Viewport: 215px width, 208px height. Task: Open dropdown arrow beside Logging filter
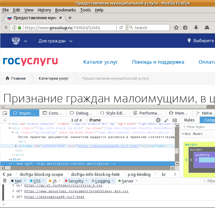click(113, 181)
